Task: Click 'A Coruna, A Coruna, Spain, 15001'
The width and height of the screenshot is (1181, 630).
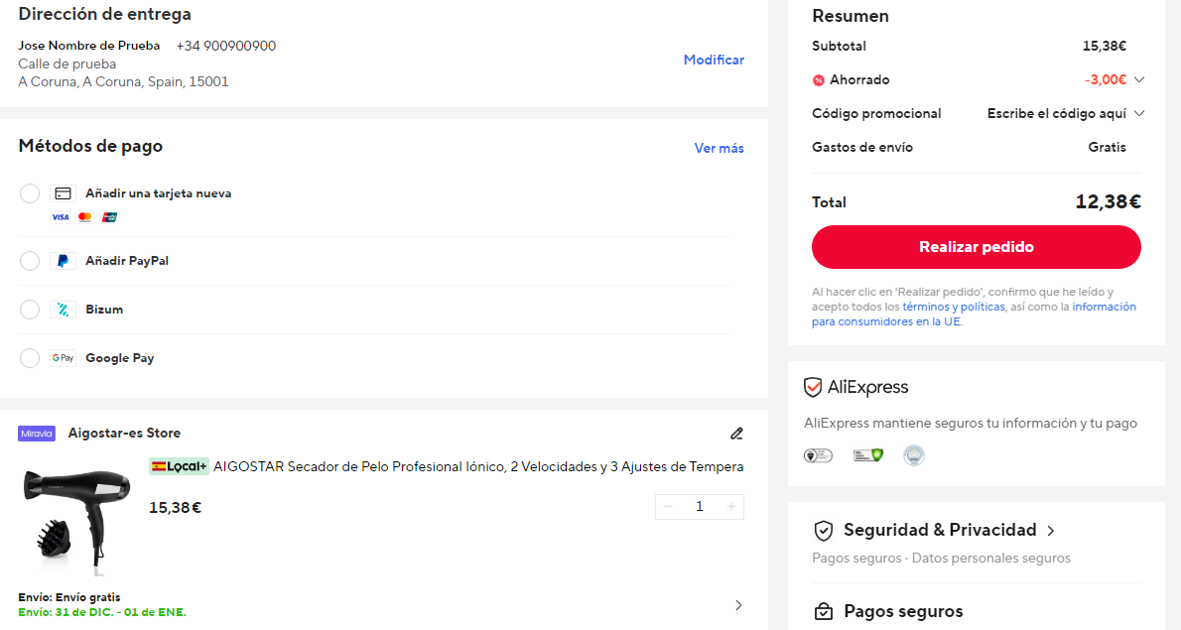Action: [x=123, y=82]
